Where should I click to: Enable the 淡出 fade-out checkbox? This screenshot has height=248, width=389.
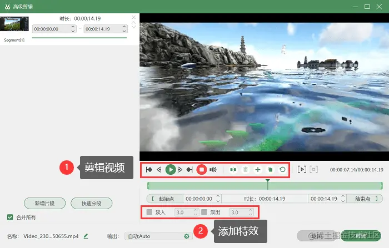(x=204, y=212)
